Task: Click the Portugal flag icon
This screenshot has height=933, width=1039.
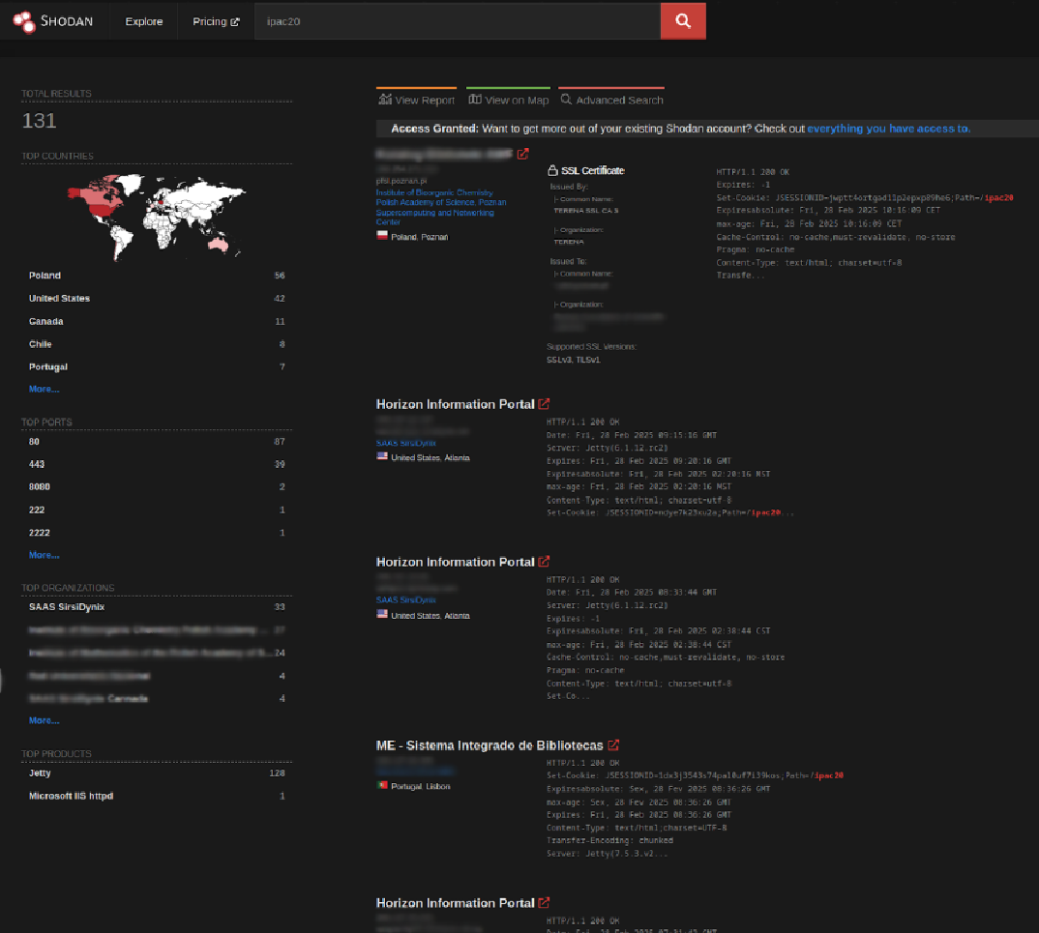Action: pyautogui.click(x=382, y=785)
